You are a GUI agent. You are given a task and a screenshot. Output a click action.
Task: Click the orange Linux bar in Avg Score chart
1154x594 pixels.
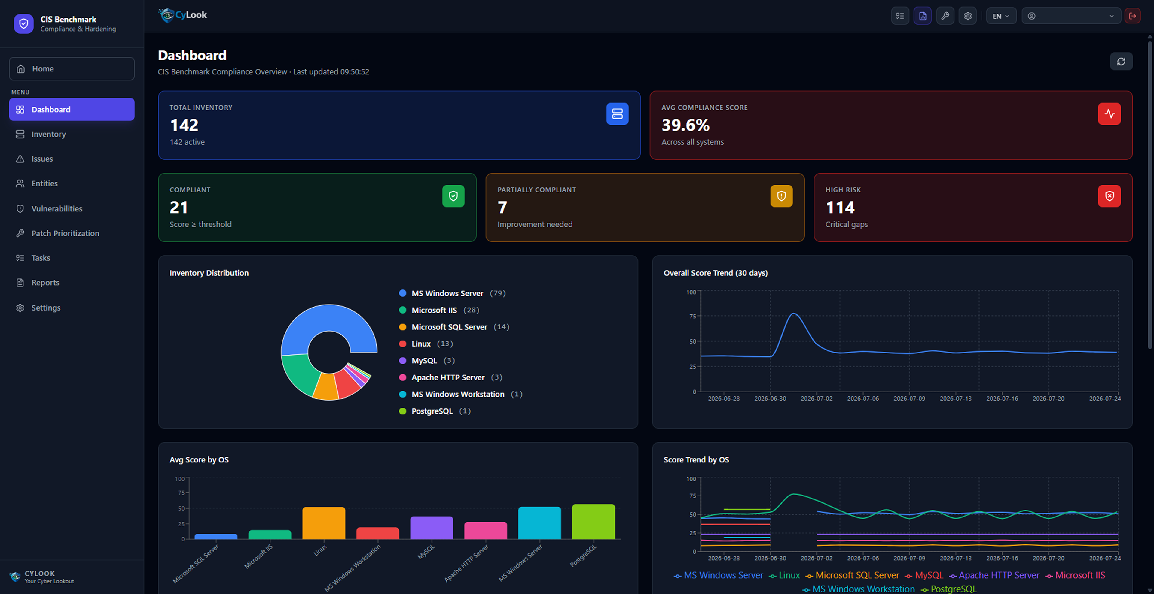[323, 523]
